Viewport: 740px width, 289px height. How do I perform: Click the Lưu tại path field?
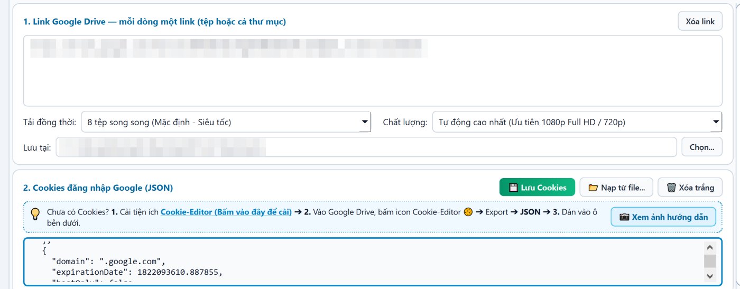[366, 147]
